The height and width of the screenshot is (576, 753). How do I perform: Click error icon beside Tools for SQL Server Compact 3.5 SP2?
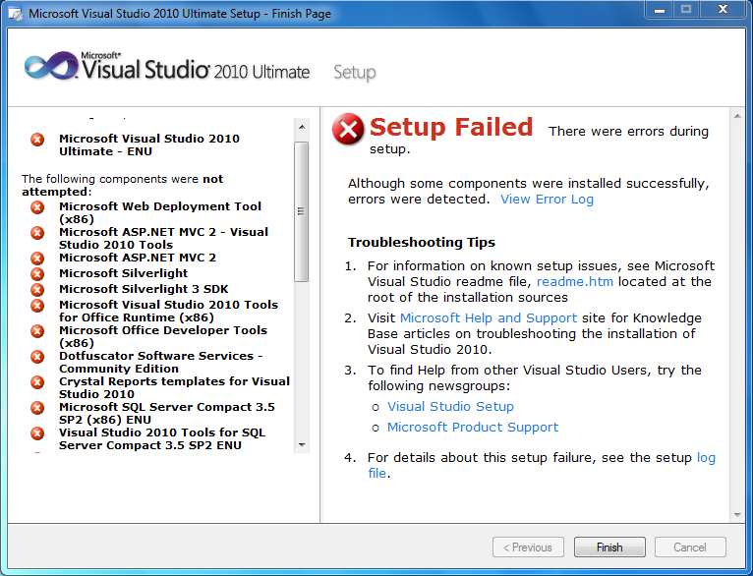click(37, 433)
